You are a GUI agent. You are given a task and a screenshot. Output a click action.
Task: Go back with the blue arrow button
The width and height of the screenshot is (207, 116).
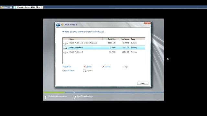coord(58,25)
